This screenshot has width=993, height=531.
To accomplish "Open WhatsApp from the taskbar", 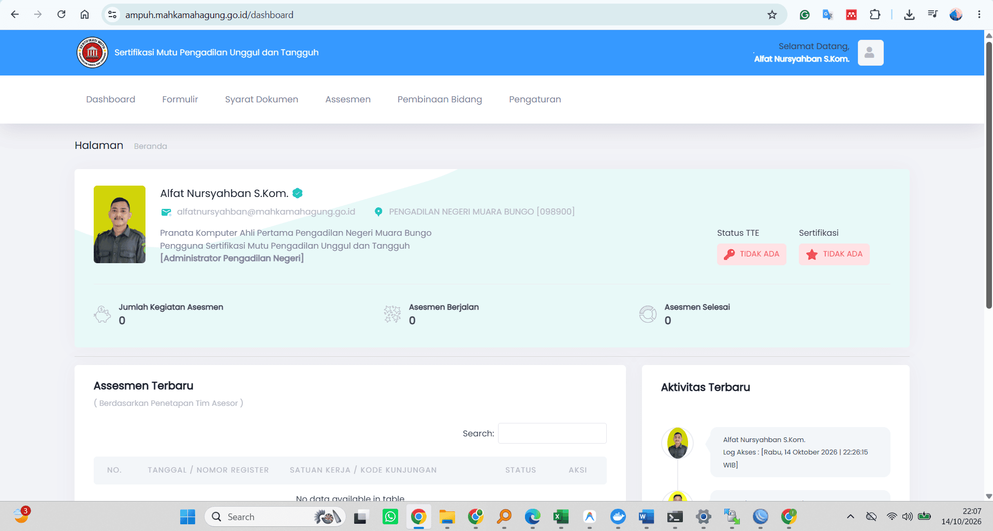I will (x=390, y=517).
